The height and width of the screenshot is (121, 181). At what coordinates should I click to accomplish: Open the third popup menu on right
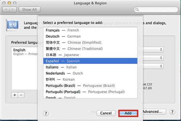153,66
